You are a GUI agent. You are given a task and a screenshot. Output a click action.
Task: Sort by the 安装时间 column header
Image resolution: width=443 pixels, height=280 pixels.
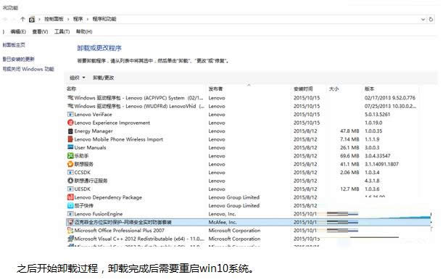[303, 88]
